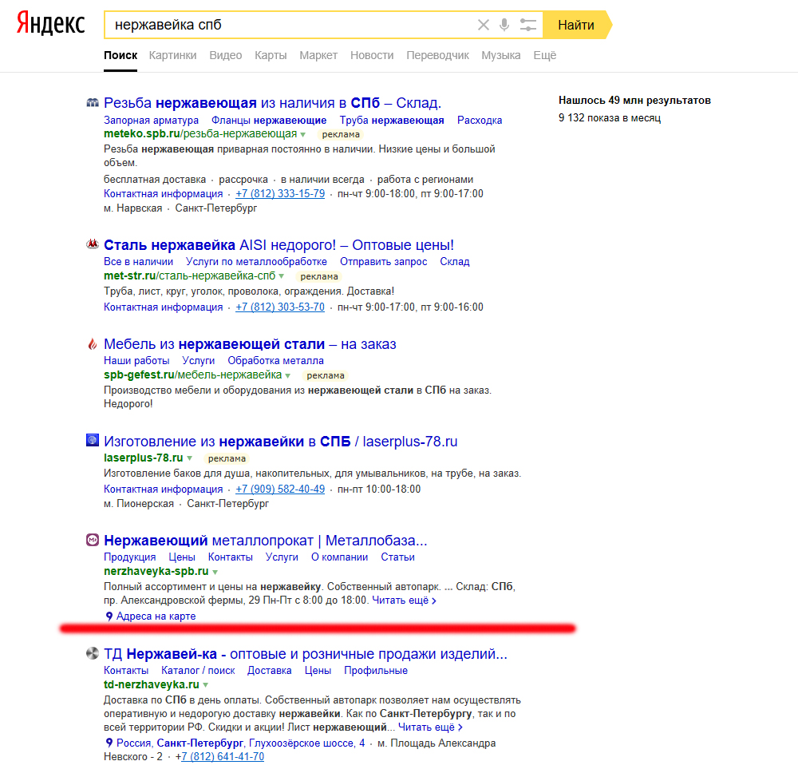Click the laserplus-78.ru blue favicon
The width and height of the screenshot is (798, 765).
[x=92, y=440]
